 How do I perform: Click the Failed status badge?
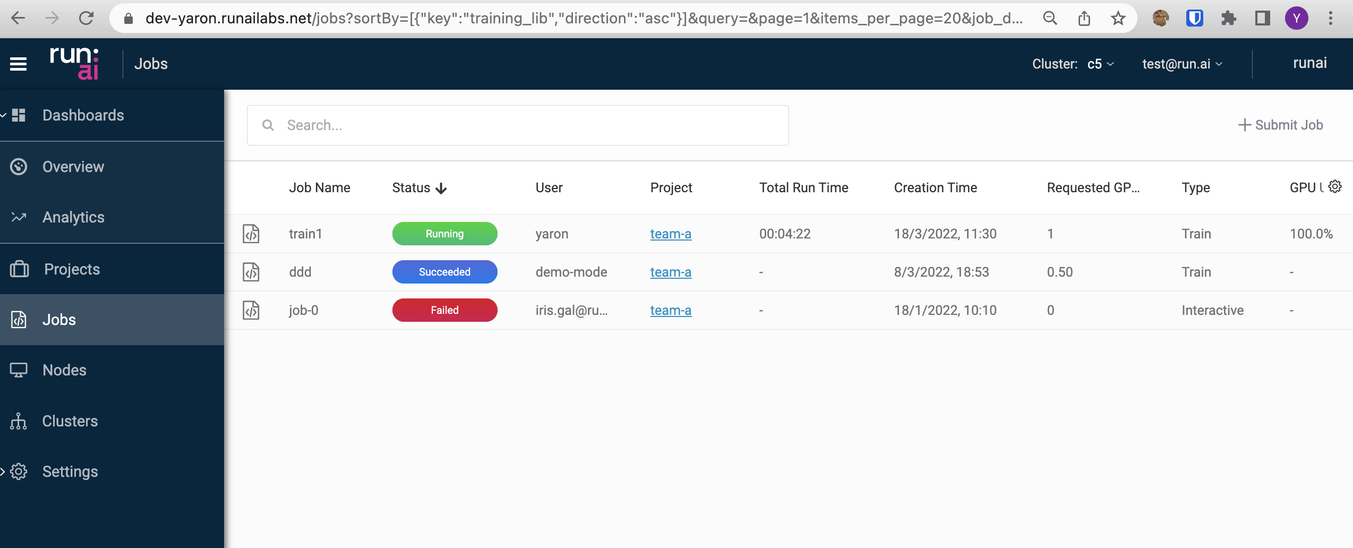tap(444, 310)
